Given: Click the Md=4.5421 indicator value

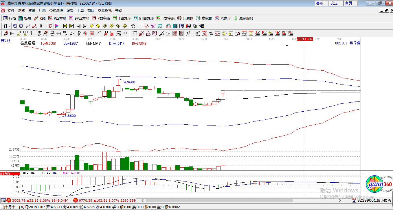Looking at the screenshot, I should (94, 44).
